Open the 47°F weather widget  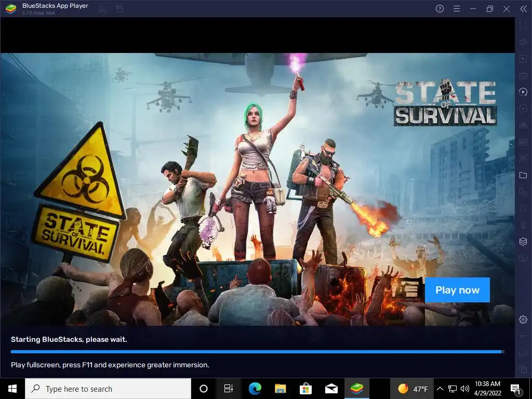pos(413,389)
